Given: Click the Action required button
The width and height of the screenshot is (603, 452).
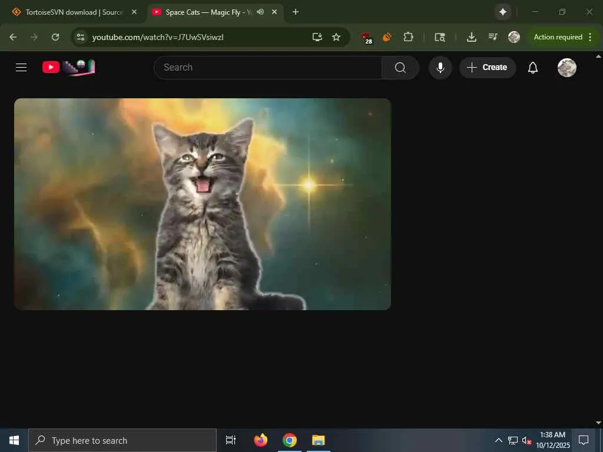Looking at the screenshot, I should [558, 37].
